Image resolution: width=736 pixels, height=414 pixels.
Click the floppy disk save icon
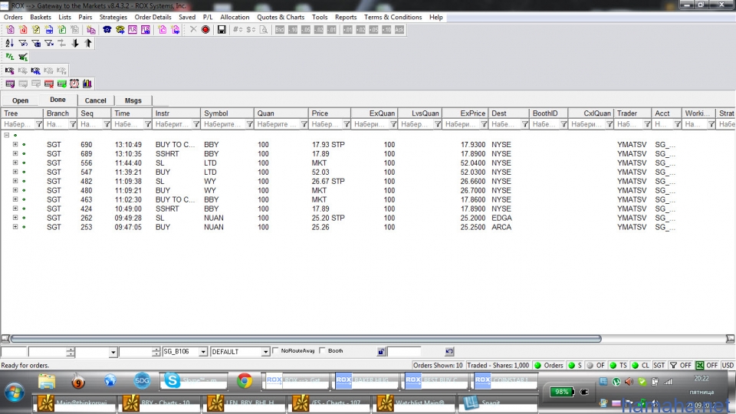(222, 30)
